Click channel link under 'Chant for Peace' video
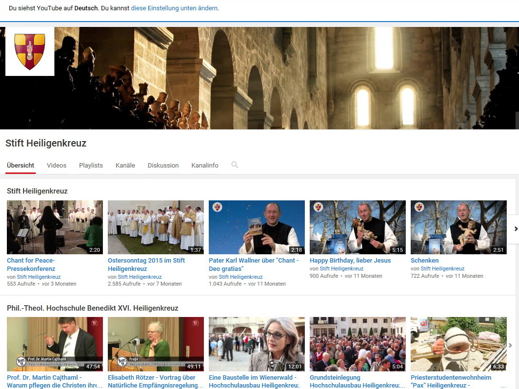Viewport: 519px width, 389px height. click(39, 277)
